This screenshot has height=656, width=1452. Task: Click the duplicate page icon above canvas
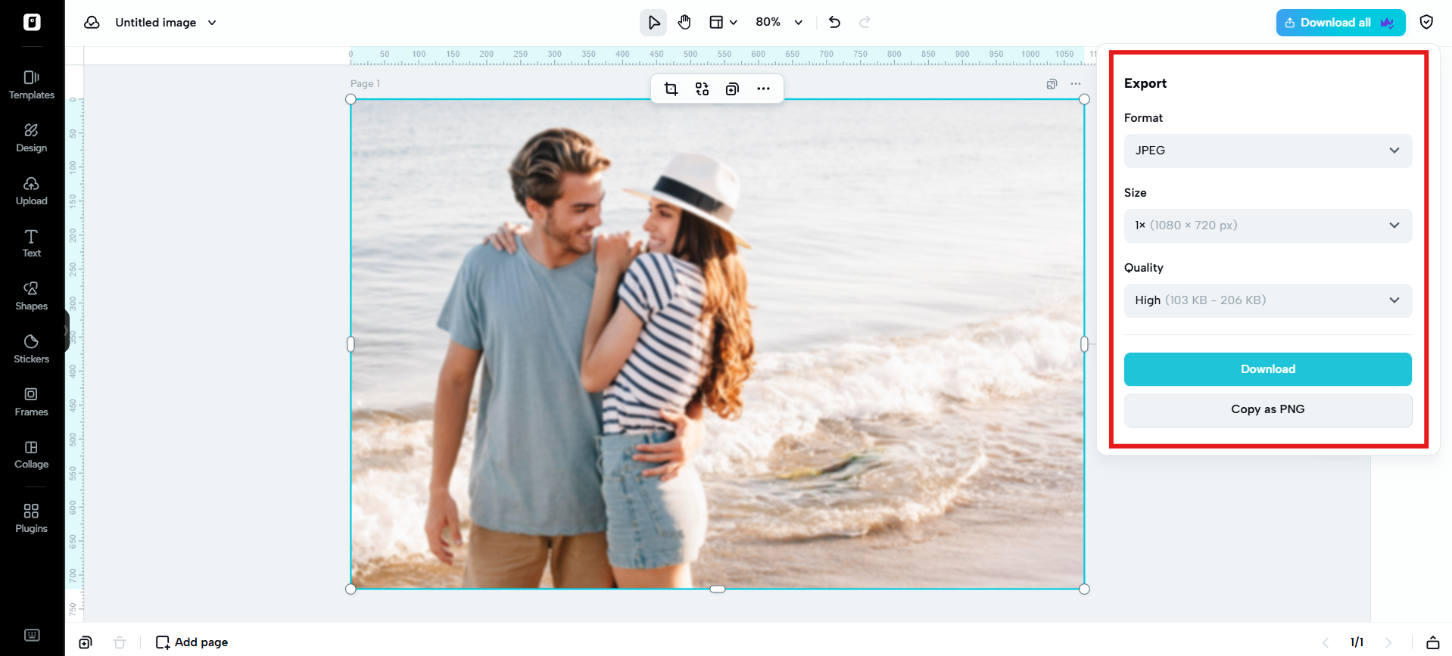(1052, 84)
